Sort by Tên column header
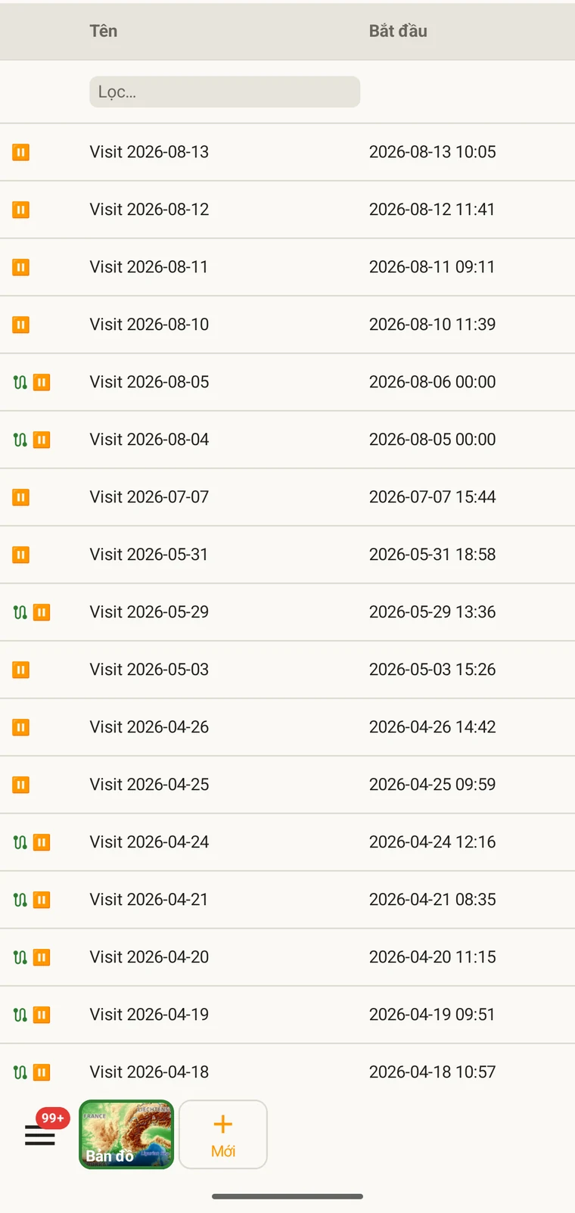The width and height of the screenshot is (575, 1213). pos(104,31)
